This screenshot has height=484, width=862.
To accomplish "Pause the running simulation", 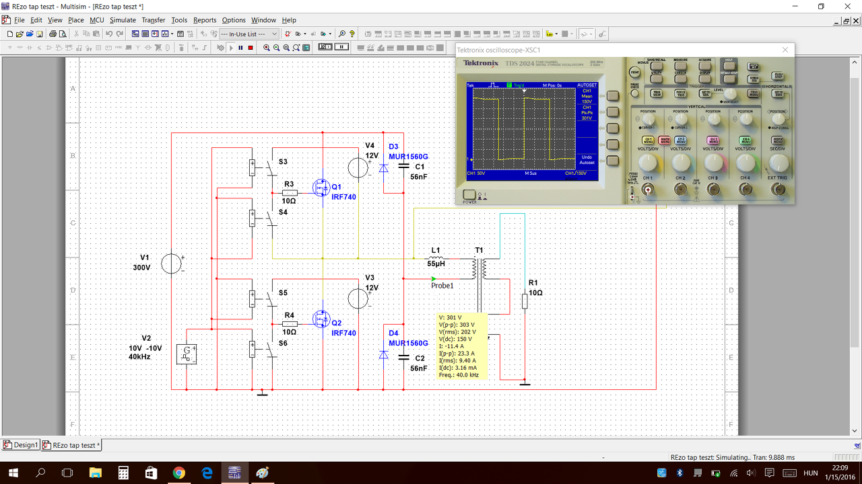I will pyautogui.click(x=240, y=48).
